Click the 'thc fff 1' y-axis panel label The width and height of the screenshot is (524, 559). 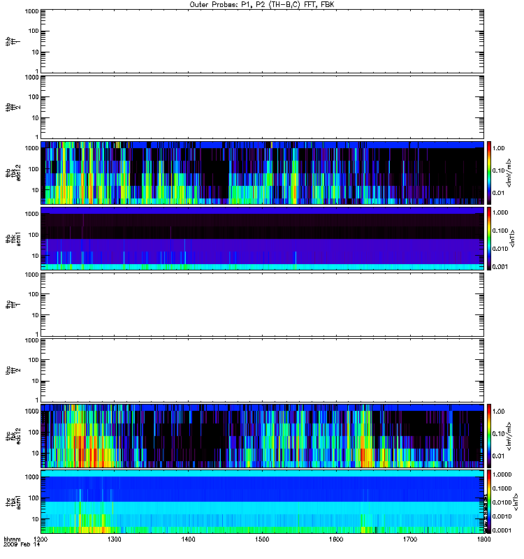(x=13, y=305)
